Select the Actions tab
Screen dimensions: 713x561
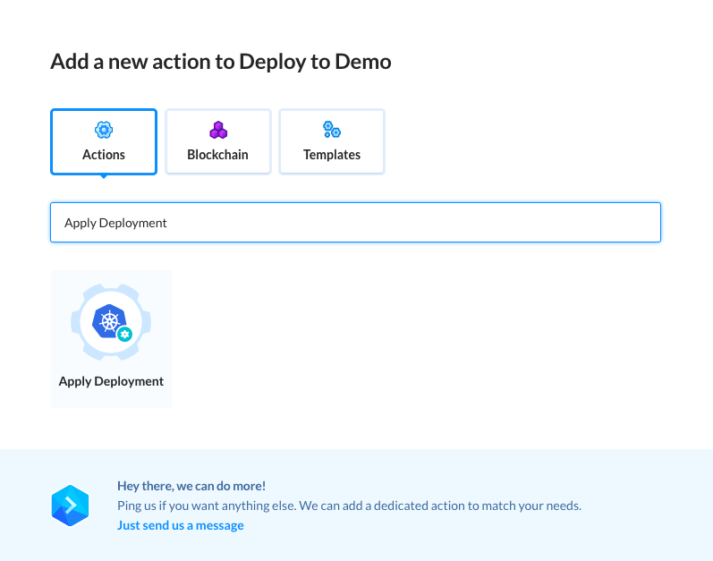104,141
